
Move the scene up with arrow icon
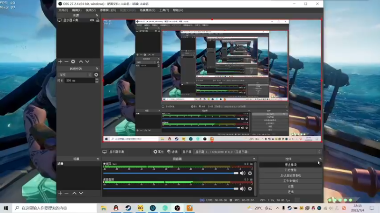[x=75, y=193]
